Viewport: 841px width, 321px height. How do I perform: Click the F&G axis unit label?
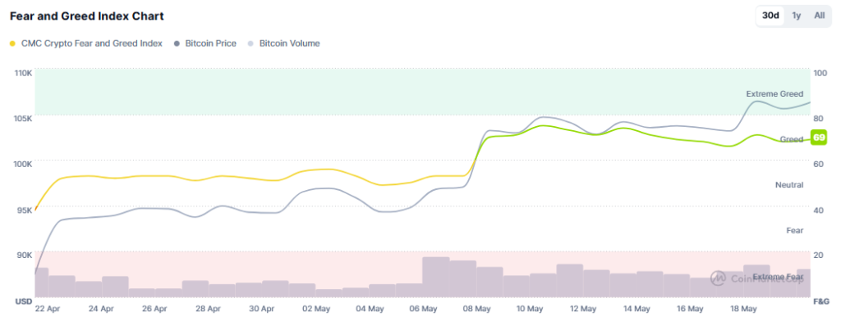pyautogui.click(x=821, y=301)
